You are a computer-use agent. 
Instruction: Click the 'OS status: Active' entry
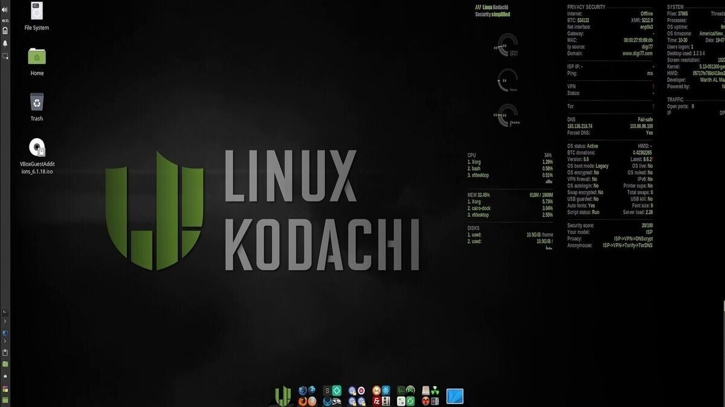coord(582,146)
